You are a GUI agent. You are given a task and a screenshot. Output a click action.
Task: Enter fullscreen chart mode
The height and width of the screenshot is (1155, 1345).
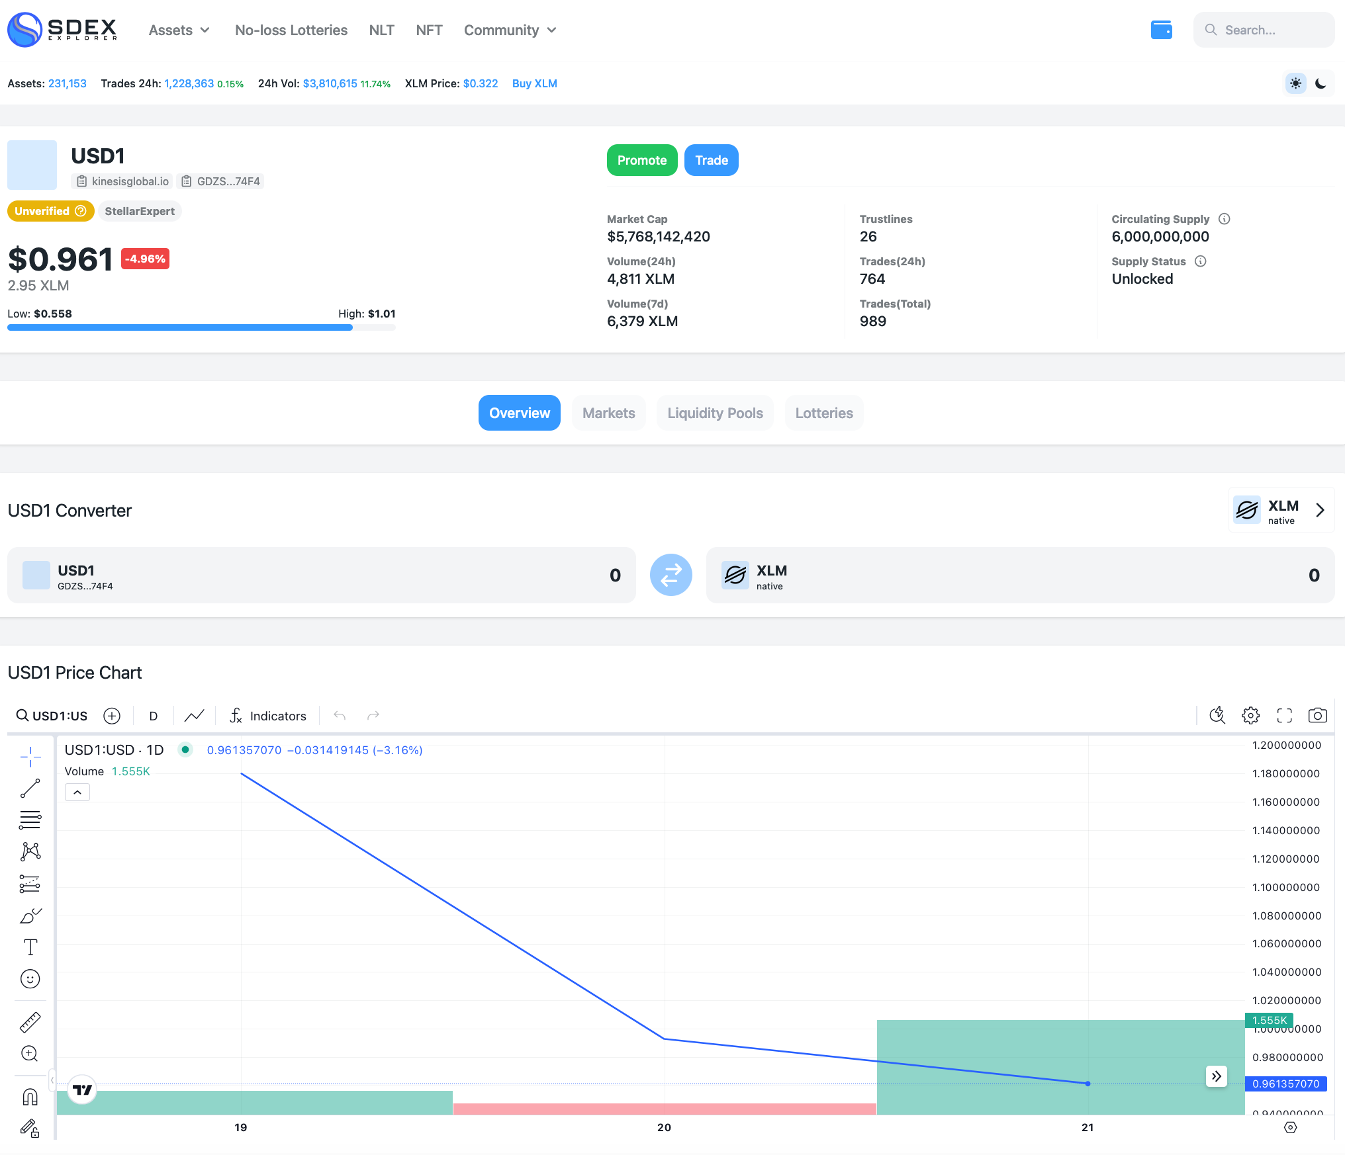click(1284, 715)
